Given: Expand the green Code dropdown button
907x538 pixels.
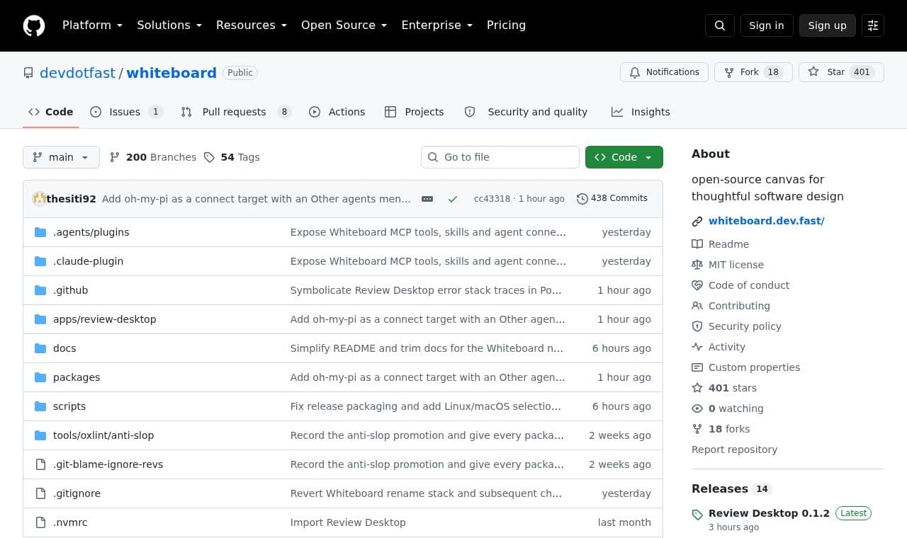Looking at the screenshot, I should coord(624,157).
